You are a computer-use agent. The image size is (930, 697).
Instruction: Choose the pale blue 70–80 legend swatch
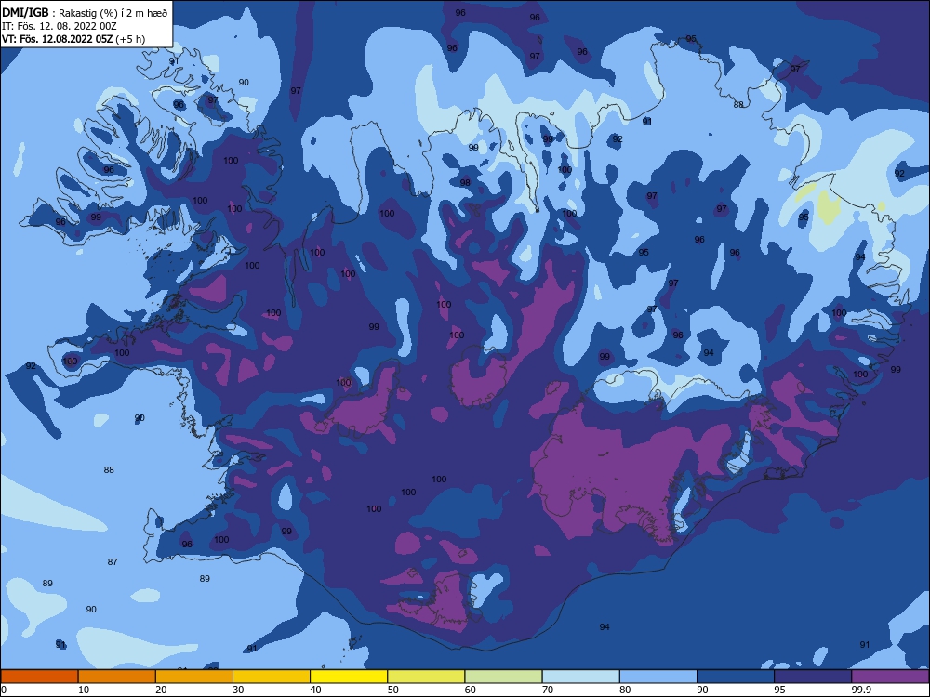(581, 677)
